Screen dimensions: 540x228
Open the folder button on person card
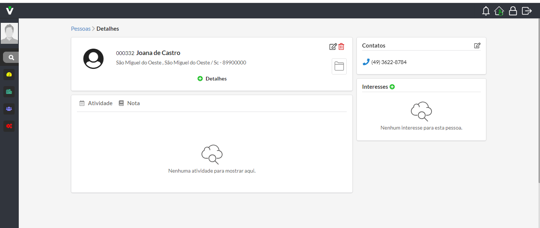coord(339,67)
